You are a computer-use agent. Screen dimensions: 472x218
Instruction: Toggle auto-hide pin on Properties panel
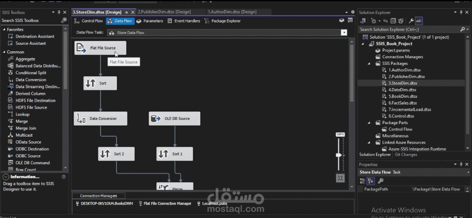pos(461,164)
